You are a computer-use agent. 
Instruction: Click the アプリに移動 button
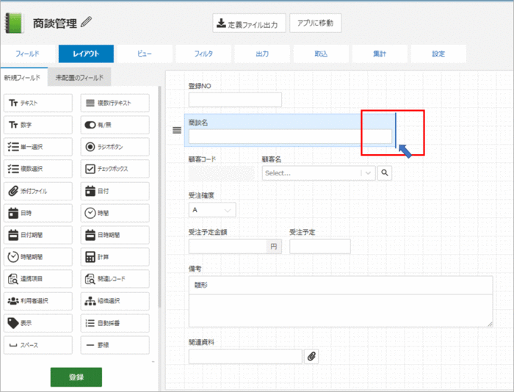click(x=315, y=23)
